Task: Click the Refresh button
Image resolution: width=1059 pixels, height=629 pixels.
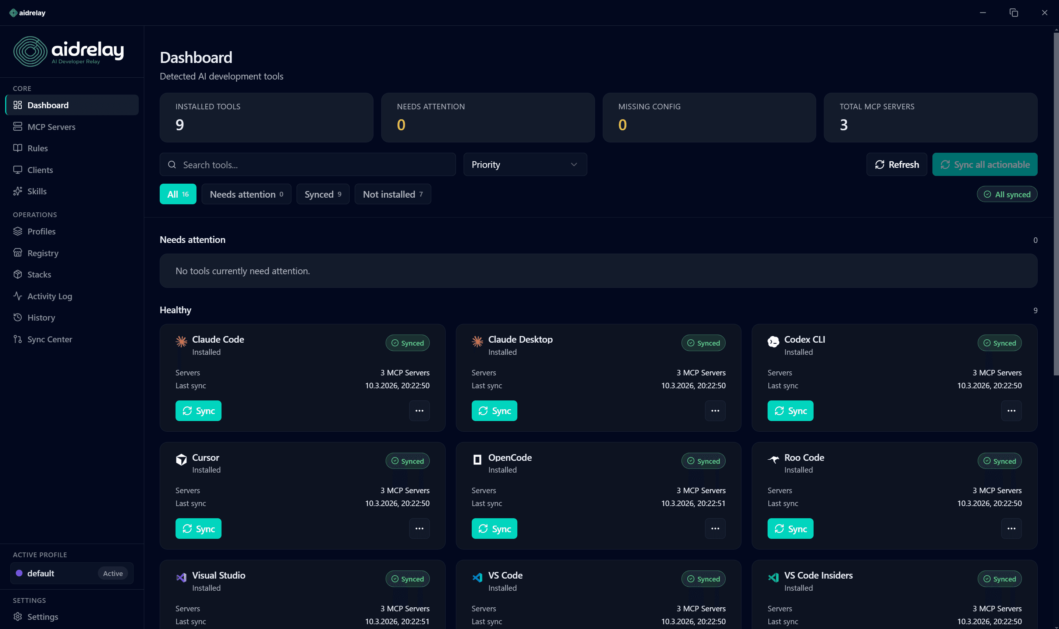Action: (x=897, y=165)
